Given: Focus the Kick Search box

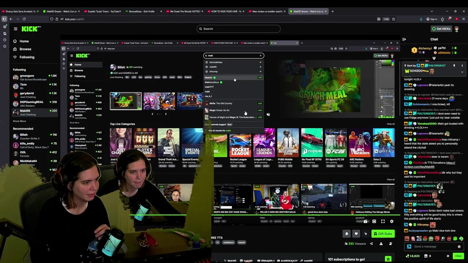Looking at the screenshot, I should [238, 29].
